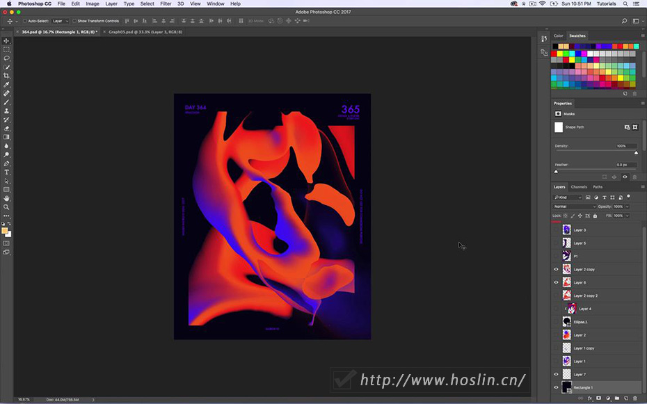The height and width of the screenshot is (404, 647).
Task: Change screen mode icon in toolbar
Action: coord(6,252)
